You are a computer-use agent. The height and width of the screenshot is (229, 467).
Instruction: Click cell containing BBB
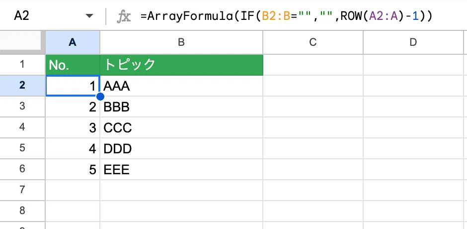[181, 107]
